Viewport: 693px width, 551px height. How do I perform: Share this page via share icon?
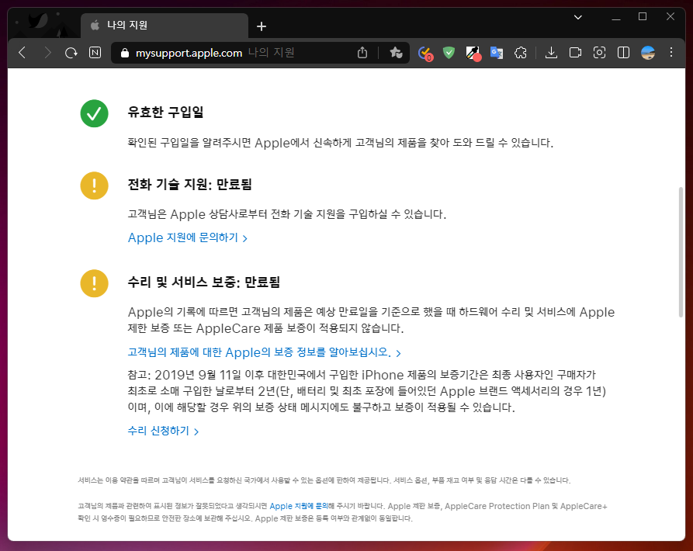click(362, 53)
